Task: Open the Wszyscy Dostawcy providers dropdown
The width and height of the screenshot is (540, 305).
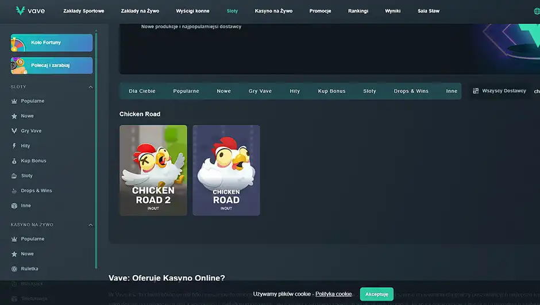Action: [x=500, y=91]
